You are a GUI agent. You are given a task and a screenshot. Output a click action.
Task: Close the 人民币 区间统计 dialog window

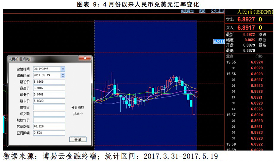(x=84, y=59)
